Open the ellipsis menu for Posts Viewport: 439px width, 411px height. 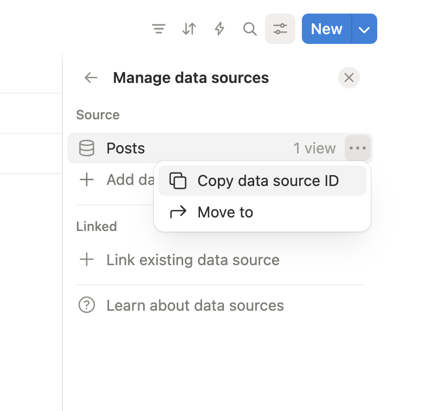[357, 147]
